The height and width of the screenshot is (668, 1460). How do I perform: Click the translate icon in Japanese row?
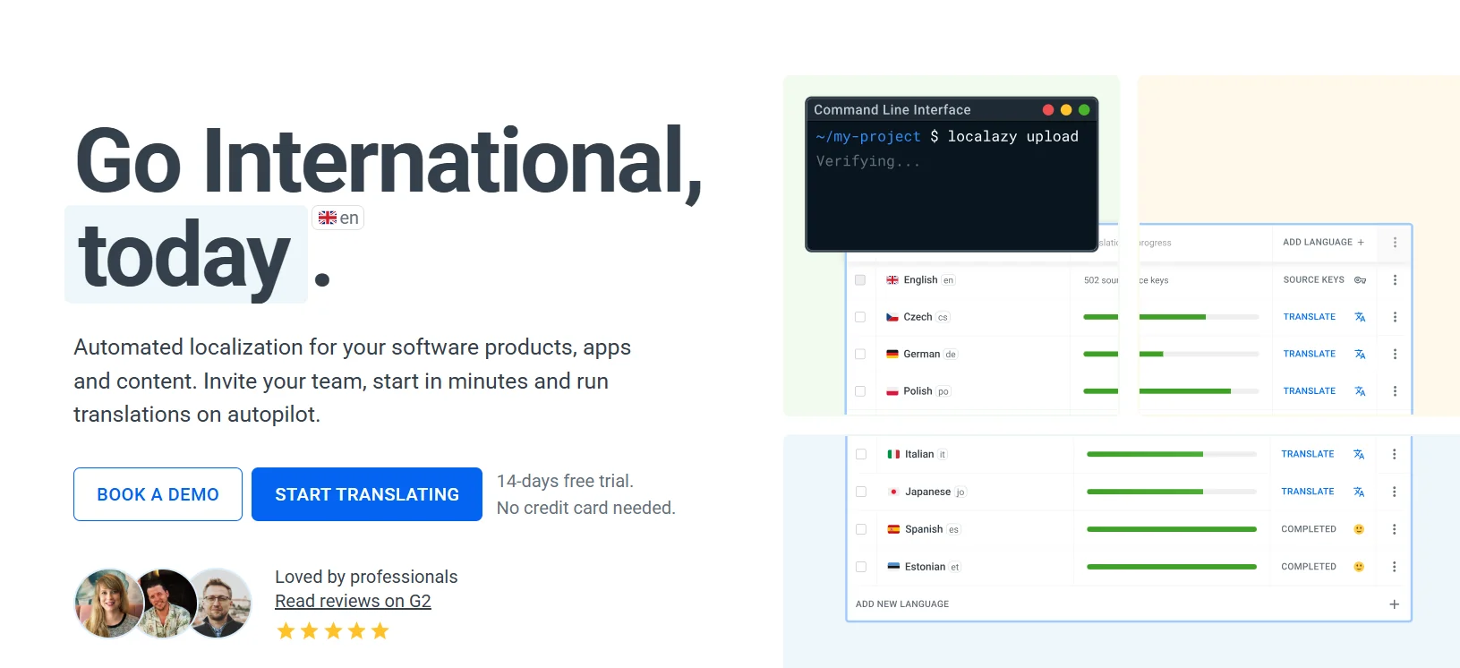pyautogui.click(x=1359, y=492)
